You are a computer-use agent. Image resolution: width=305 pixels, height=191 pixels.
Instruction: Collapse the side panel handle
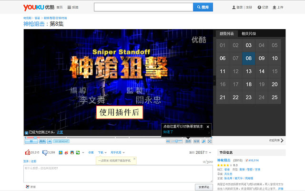[x=214, y=80]
